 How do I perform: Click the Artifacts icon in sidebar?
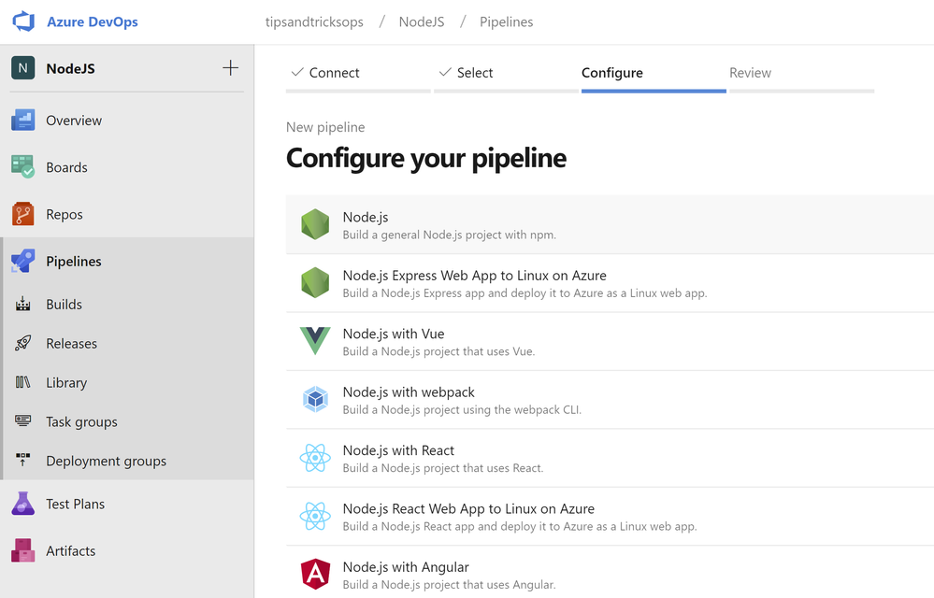tap(23, 550)
